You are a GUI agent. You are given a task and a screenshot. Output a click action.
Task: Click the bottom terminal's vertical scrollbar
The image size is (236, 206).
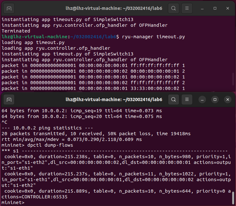click(x=233, y=197)
